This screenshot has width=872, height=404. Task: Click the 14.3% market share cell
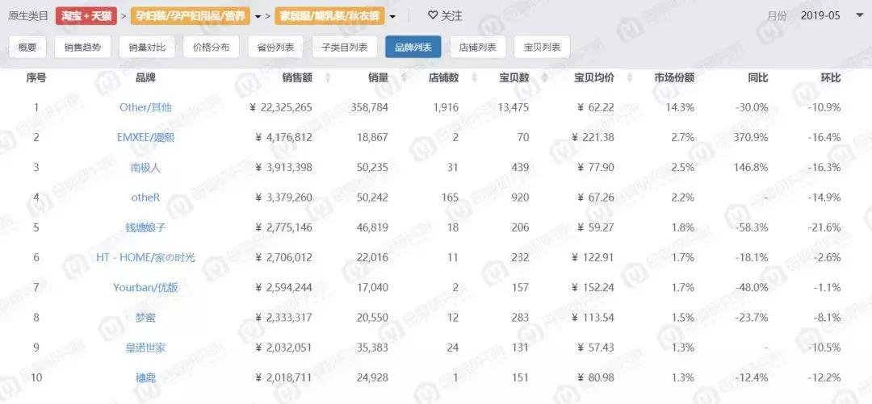click(680, 107)
